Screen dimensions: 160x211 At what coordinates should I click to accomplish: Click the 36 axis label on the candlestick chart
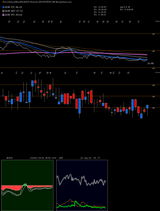click(154, 108)
